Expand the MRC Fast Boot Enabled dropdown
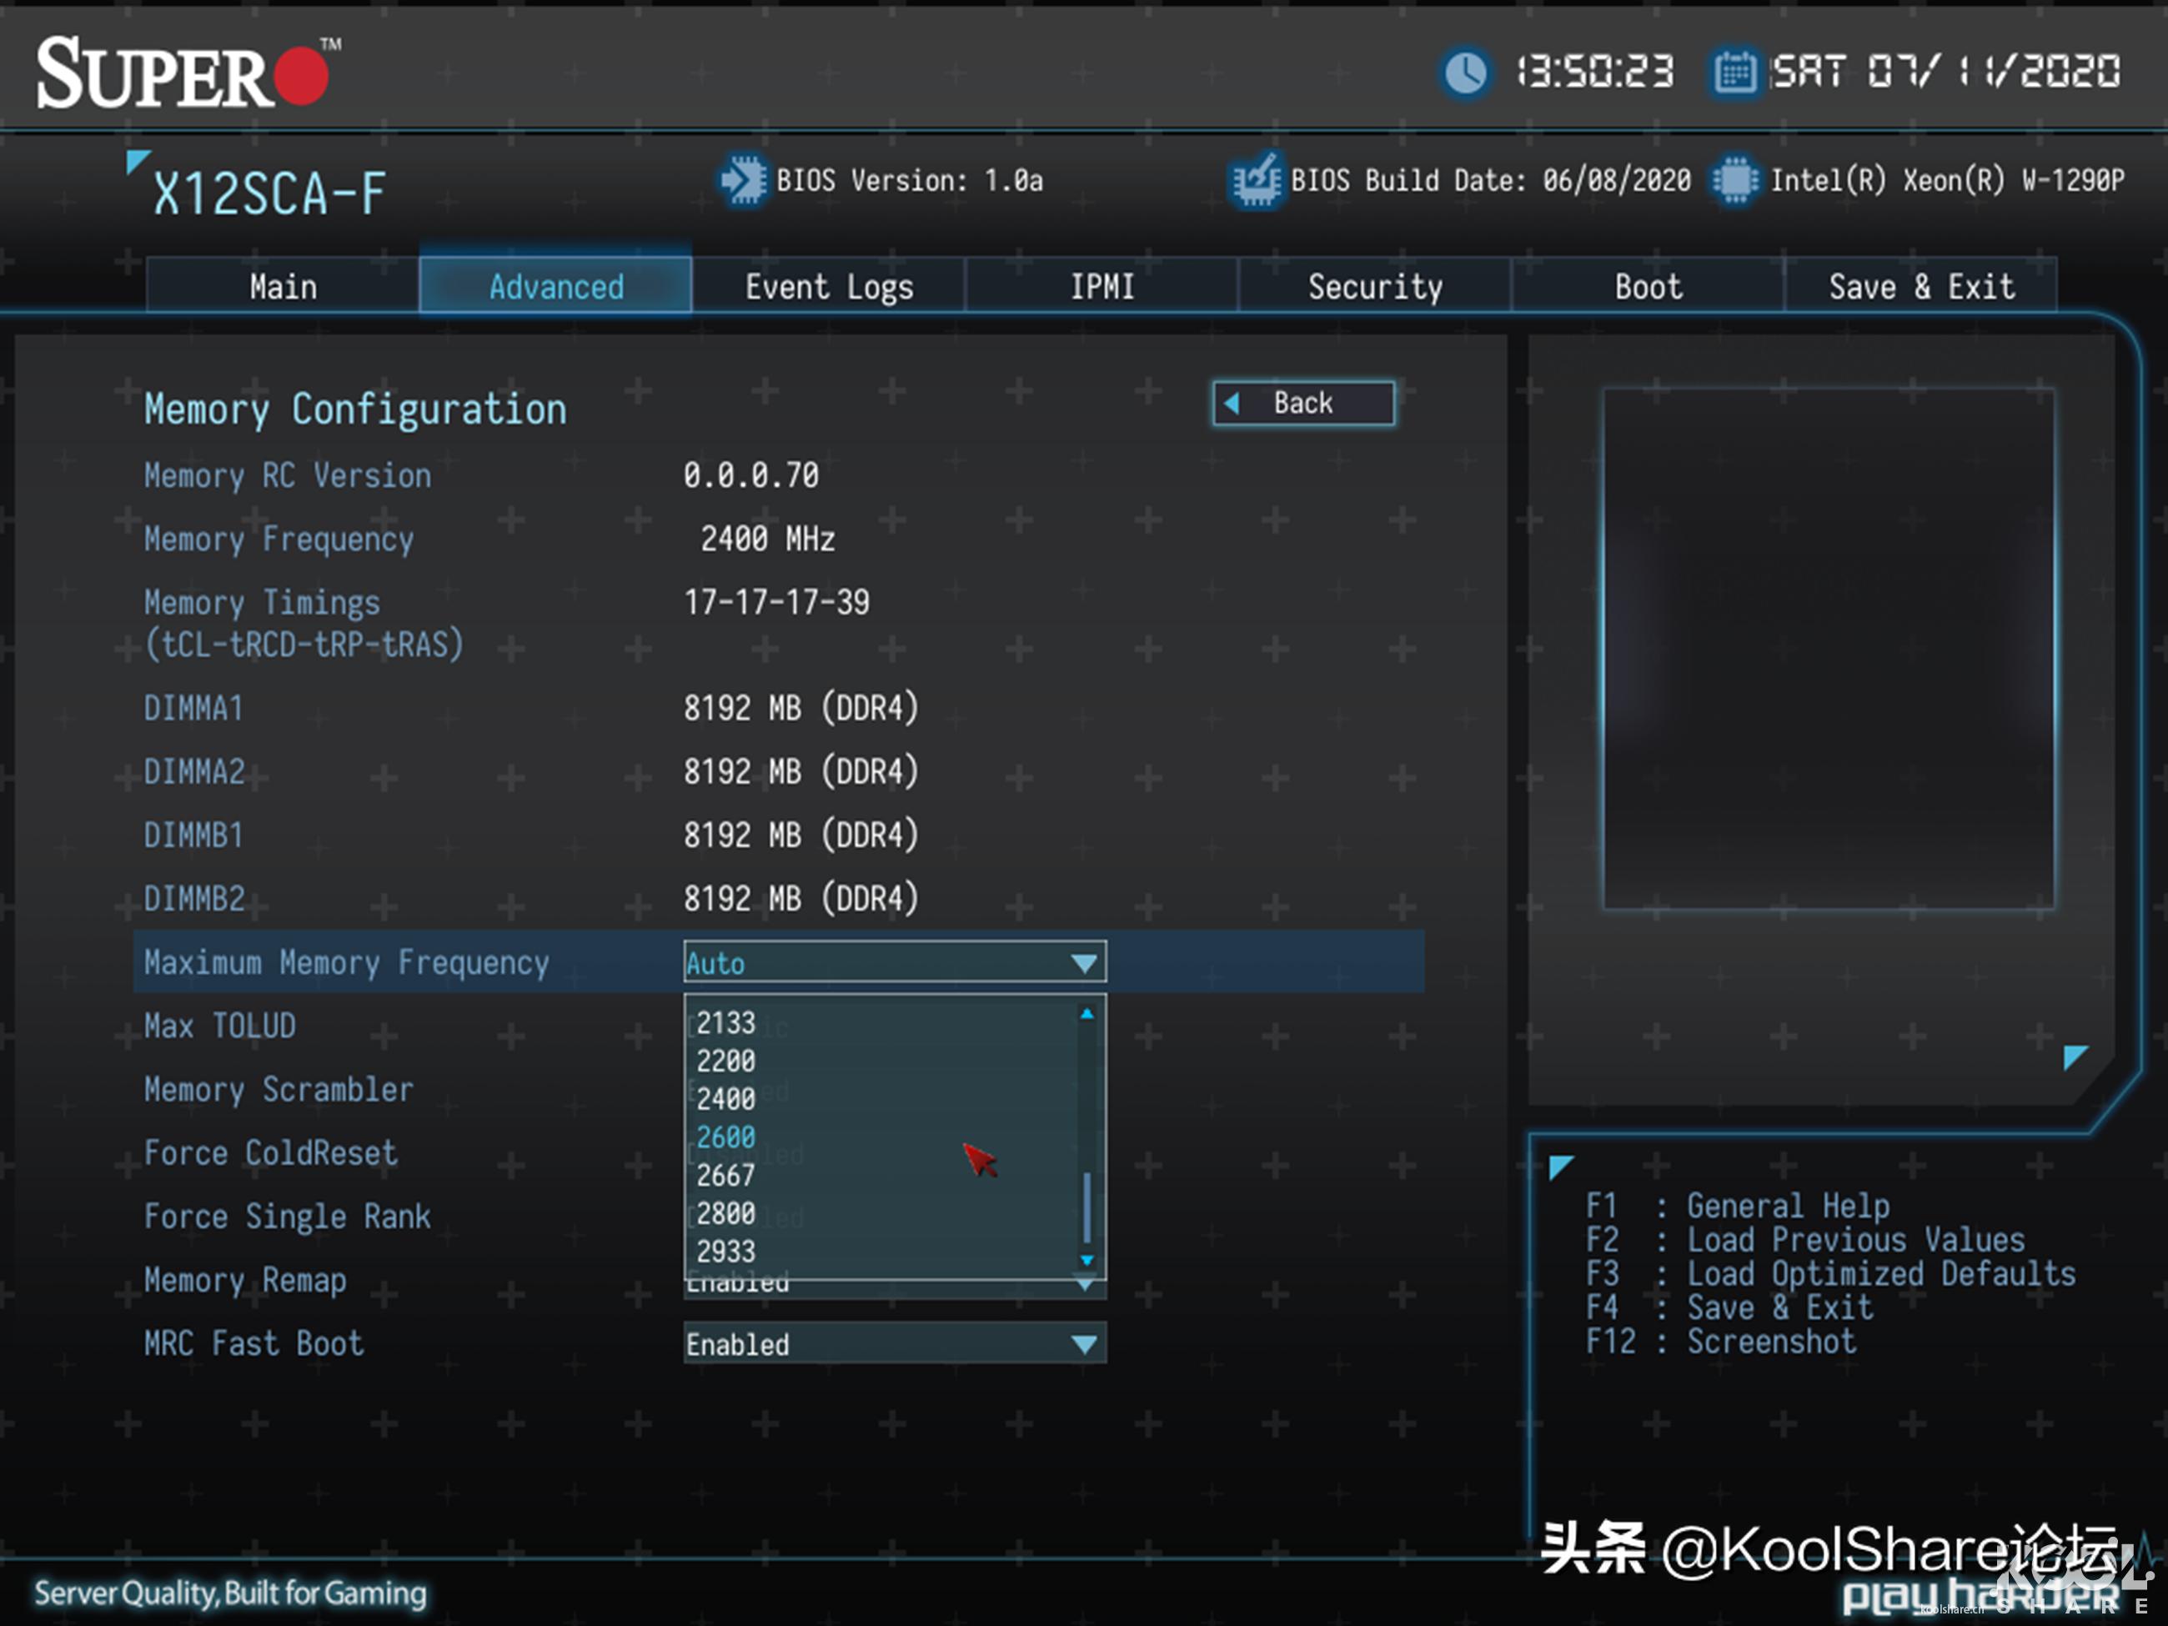The width and height of the screenshot is (2168, 1626). [894, 1343]
